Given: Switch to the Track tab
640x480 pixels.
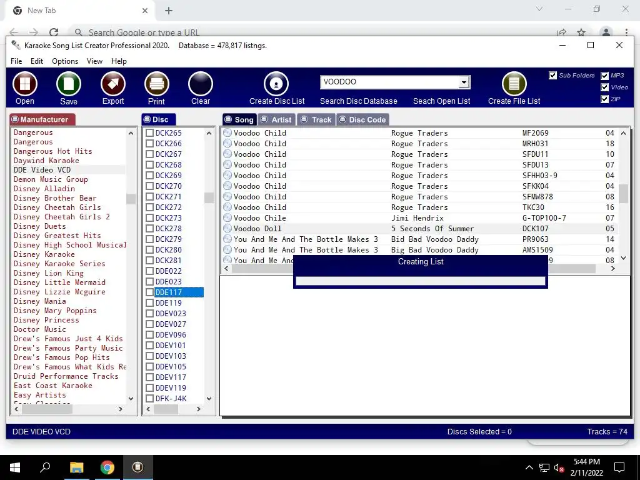Looking at the screenshot, I should [x=316, y=119].
